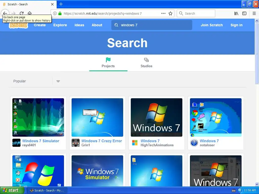Screen dimensions: 259x194
Task: Open Windows 7 Crazy Error thumbnail
Action: [x=97, y=117]
